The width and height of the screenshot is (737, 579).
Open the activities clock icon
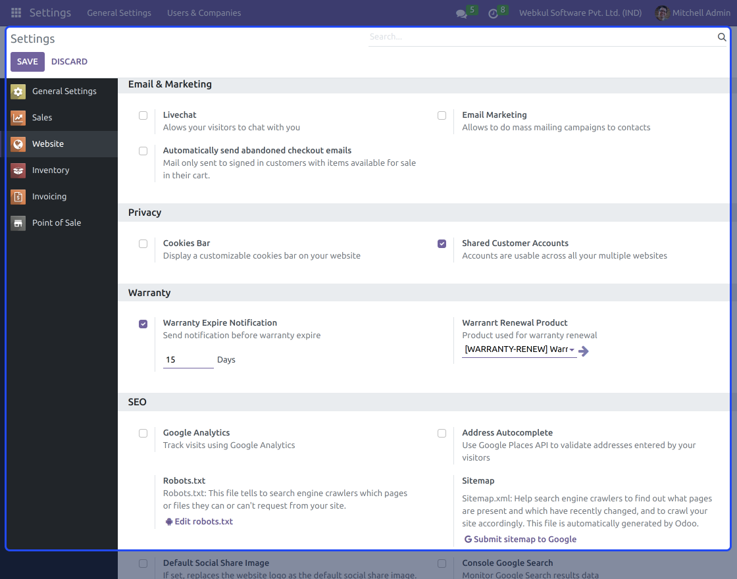[493, 14]
